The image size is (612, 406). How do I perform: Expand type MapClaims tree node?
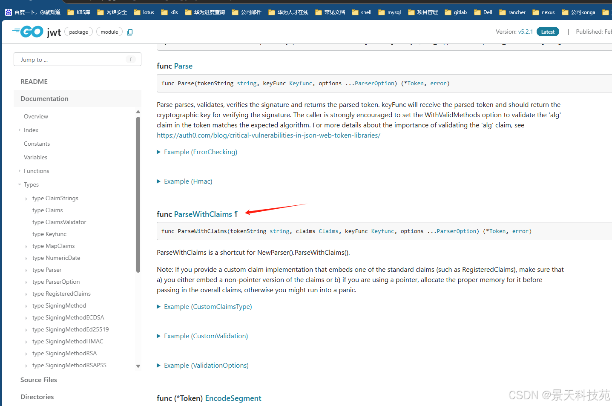point(26,246)
